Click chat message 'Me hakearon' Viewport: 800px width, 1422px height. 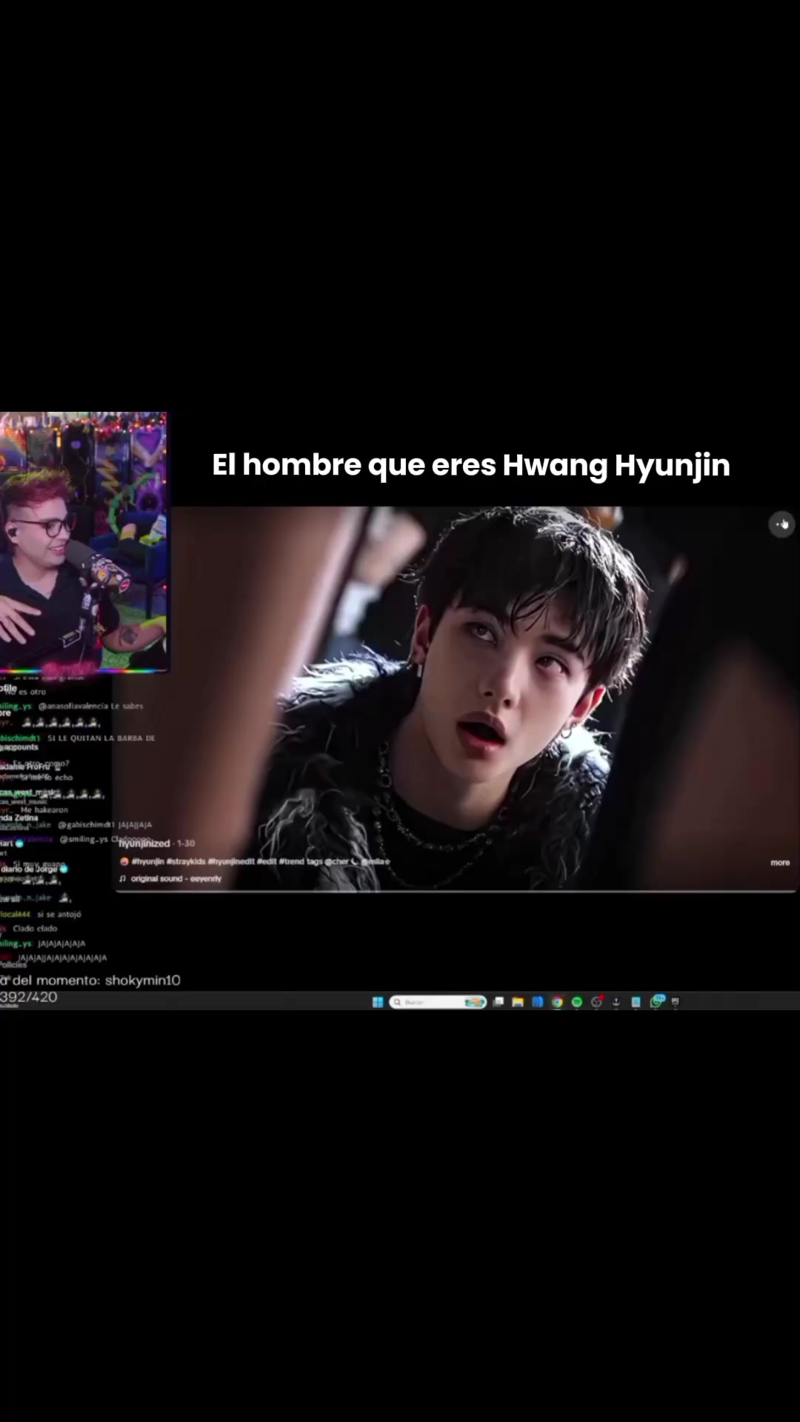tap(44, 810)
